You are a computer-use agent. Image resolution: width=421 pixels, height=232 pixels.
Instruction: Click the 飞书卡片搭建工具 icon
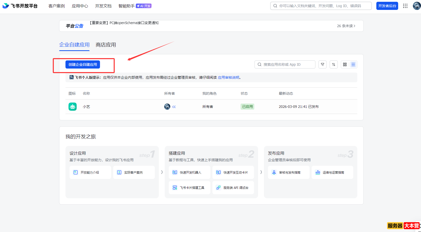click(x=175, y=188)
